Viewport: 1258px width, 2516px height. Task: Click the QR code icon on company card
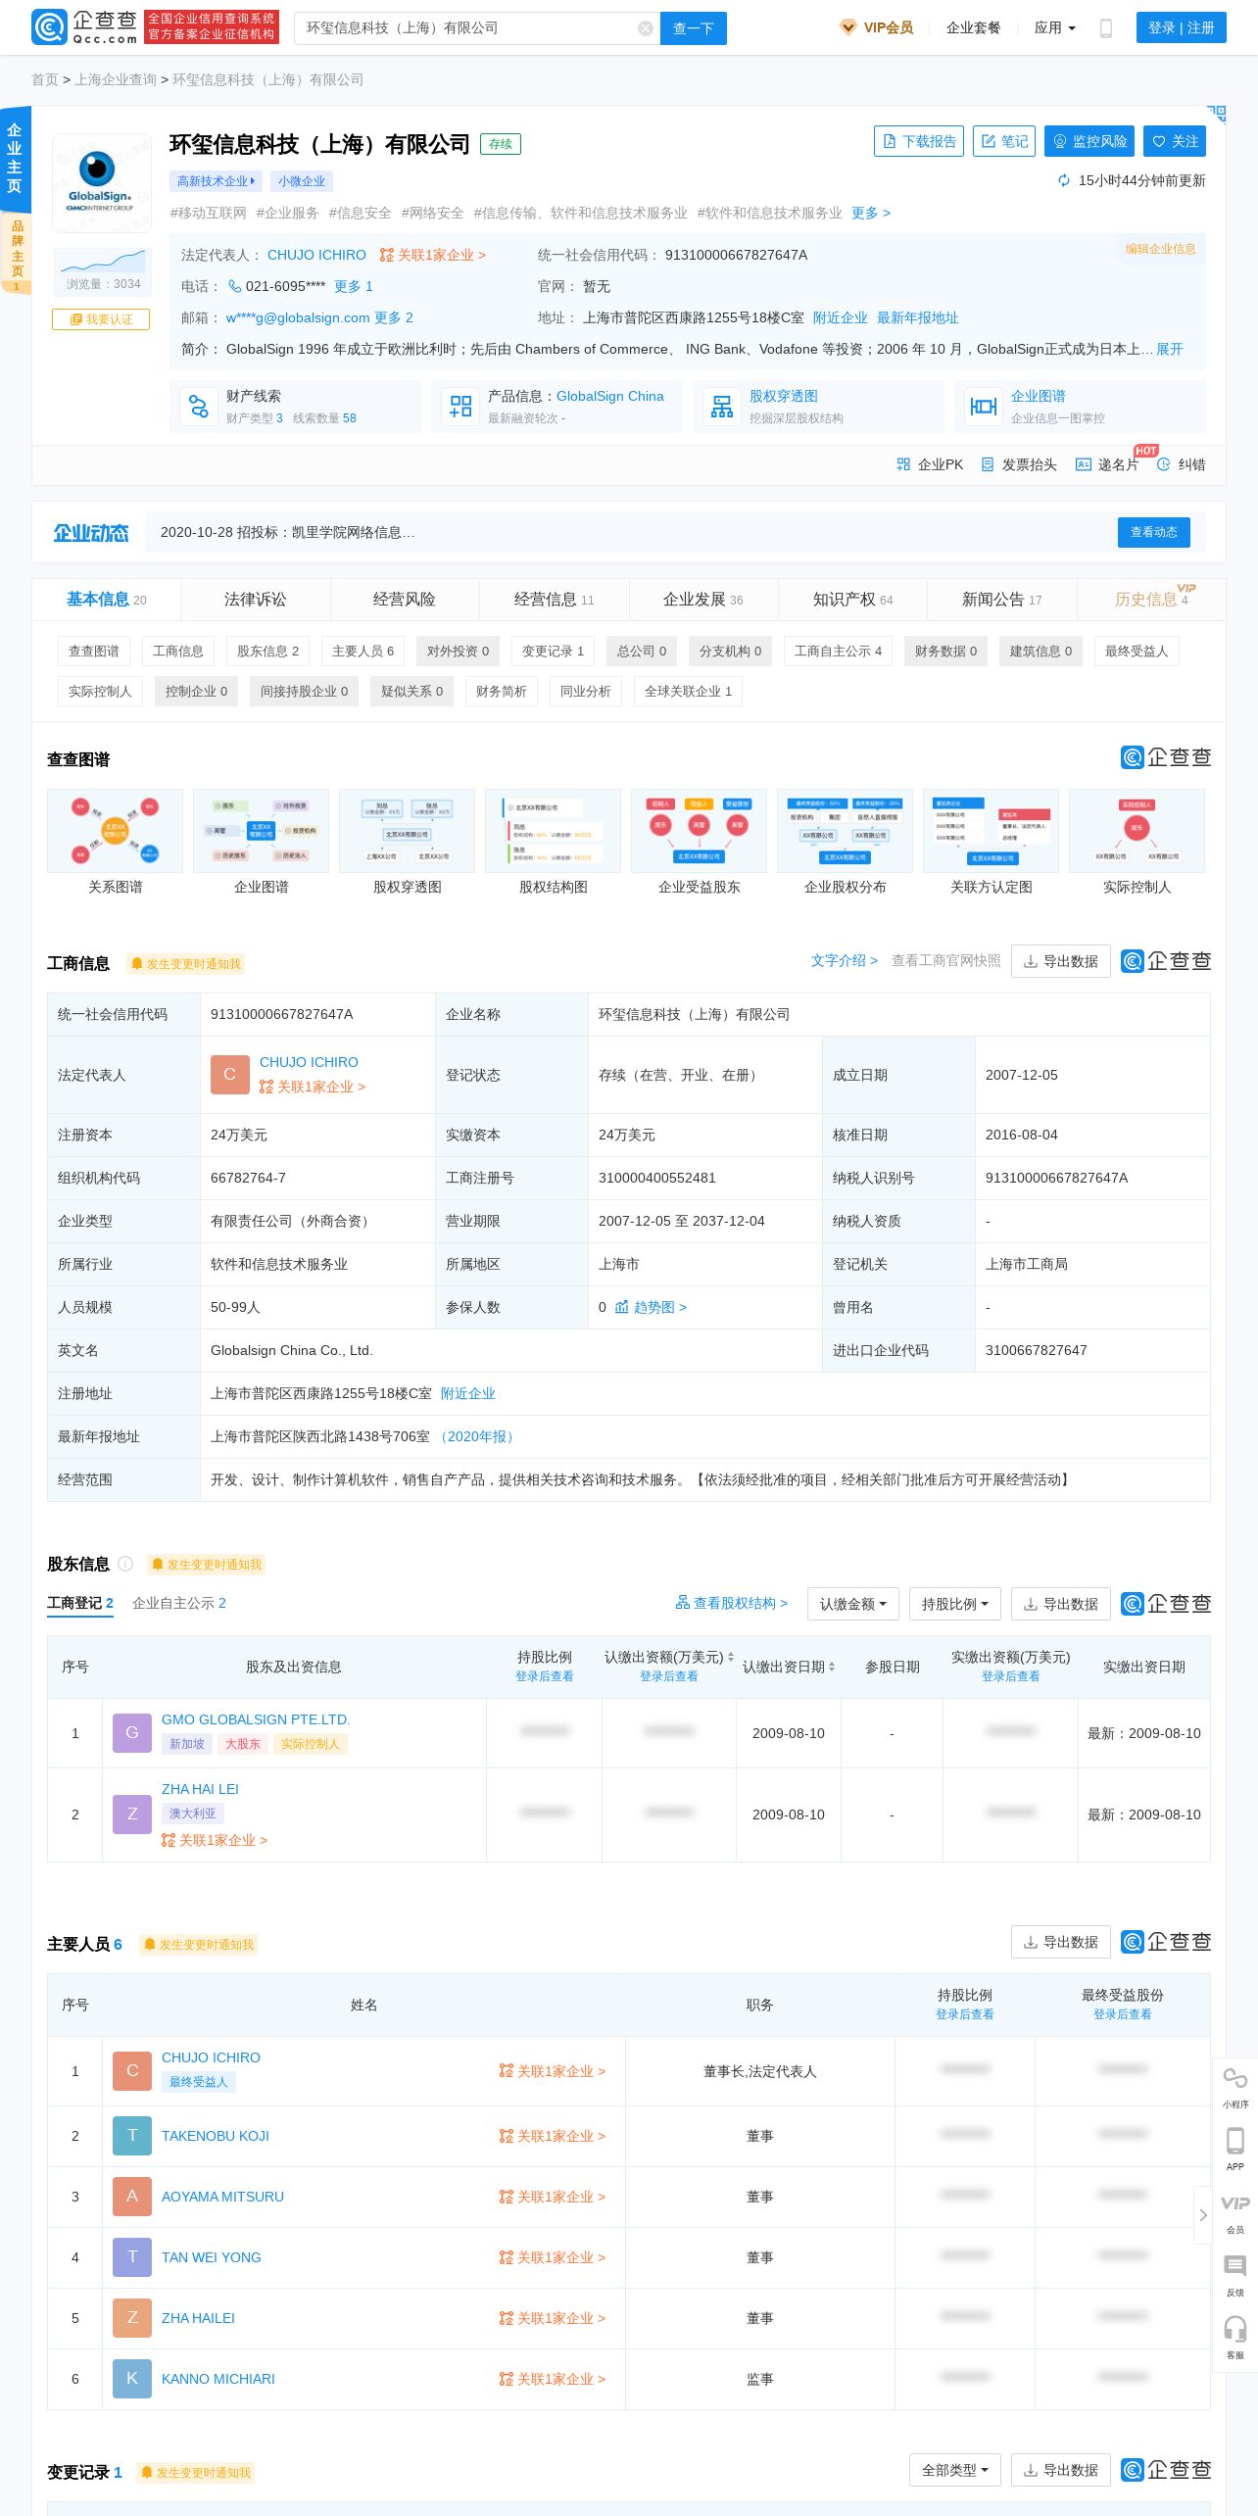(x=1216, y=115)
